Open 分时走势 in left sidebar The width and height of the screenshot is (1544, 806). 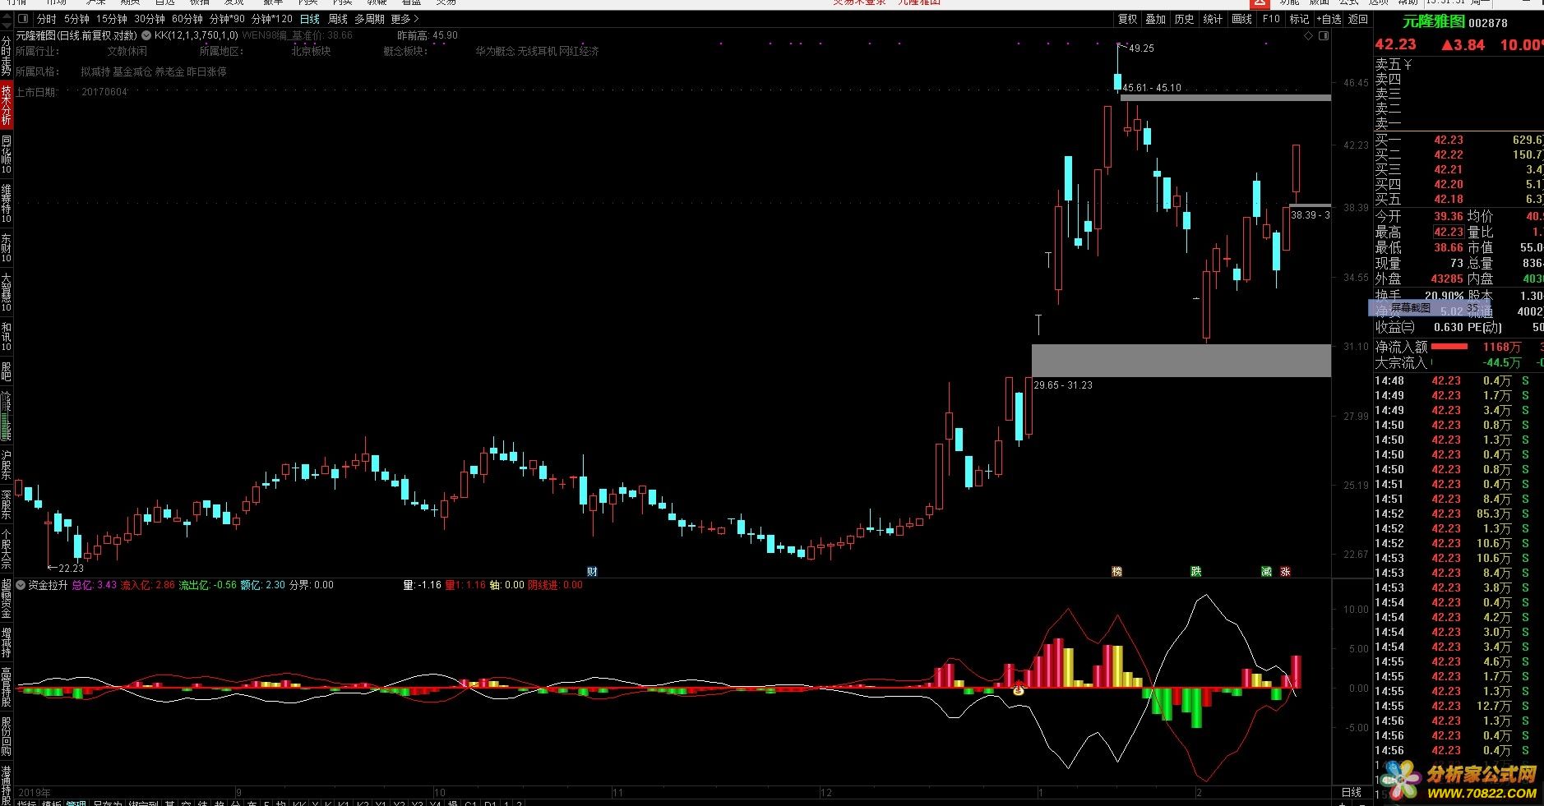(x=7, y=54)
